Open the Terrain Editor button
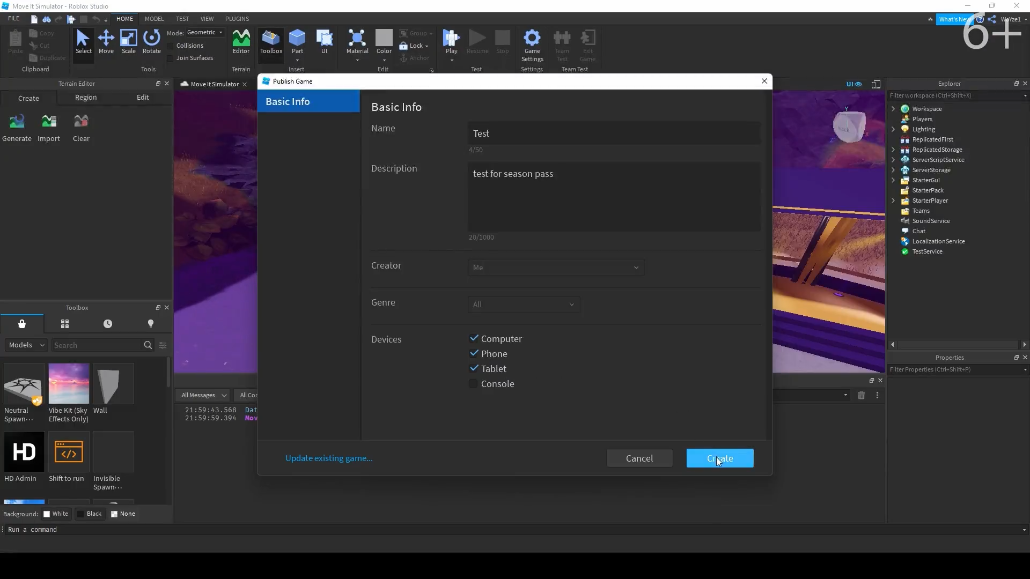Image resolution: width=1030 pixels, height=579 pixels. pos(241,42)
